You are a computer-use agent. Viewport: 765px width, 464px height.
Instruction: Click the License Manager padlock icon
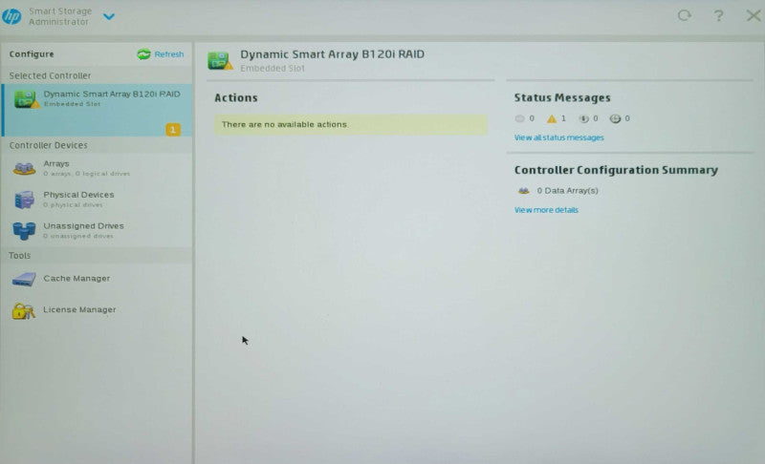(x=23, y=310)
